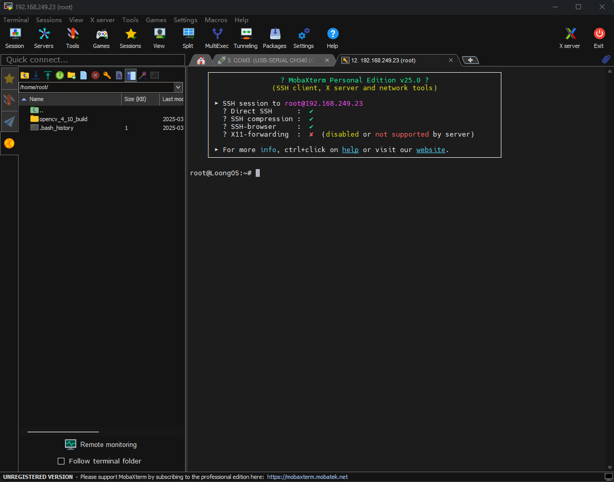
Task: Click the magic wand icon in SFTP toolbar
Action: click(x=142, y=75)
